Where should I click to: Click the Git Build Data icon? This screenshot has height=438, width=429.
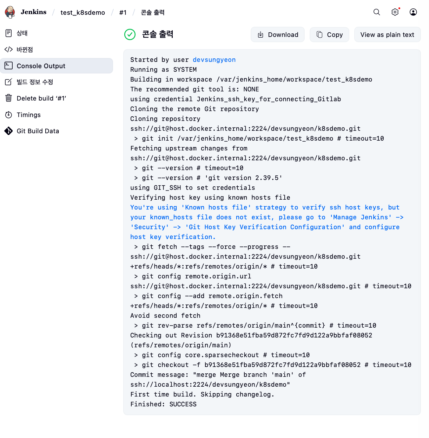pyautogui.click(x=9, y=131)
